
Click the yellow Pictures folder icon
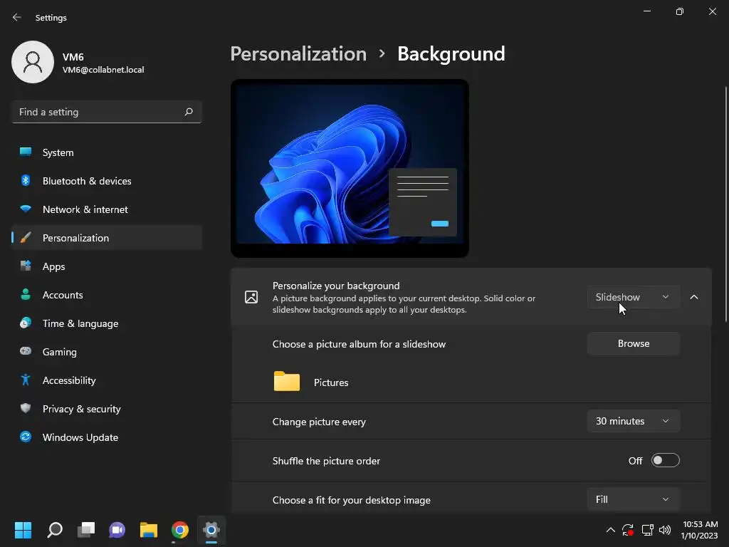tap(286, 382)
